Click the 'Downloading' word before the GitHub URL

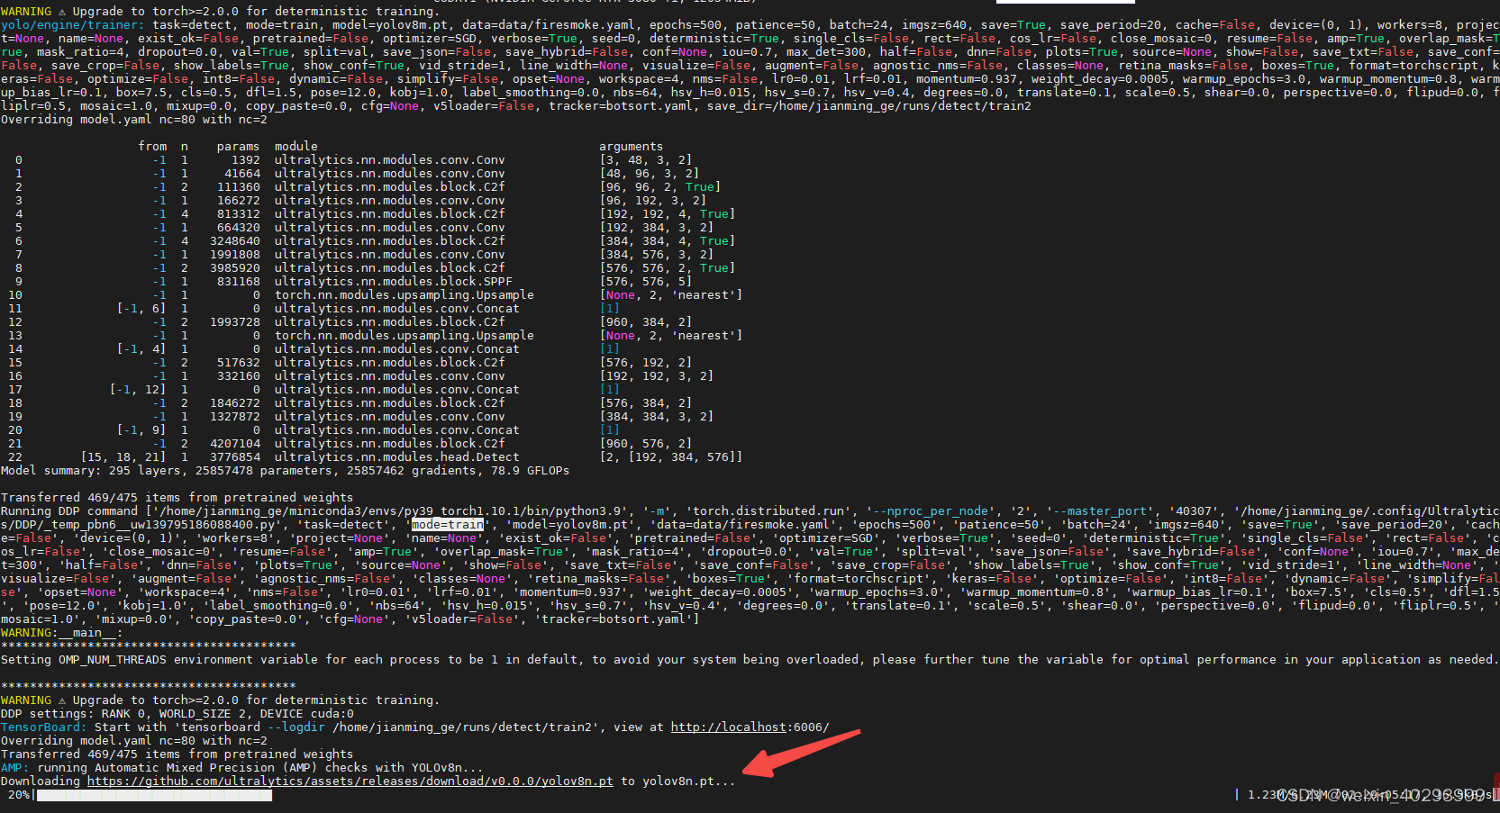(x=40, y=781)
